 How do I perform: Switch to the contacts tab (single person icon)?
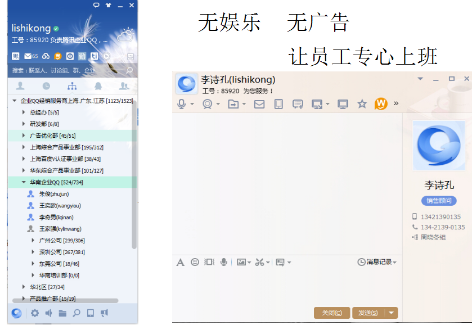[20, 86]
